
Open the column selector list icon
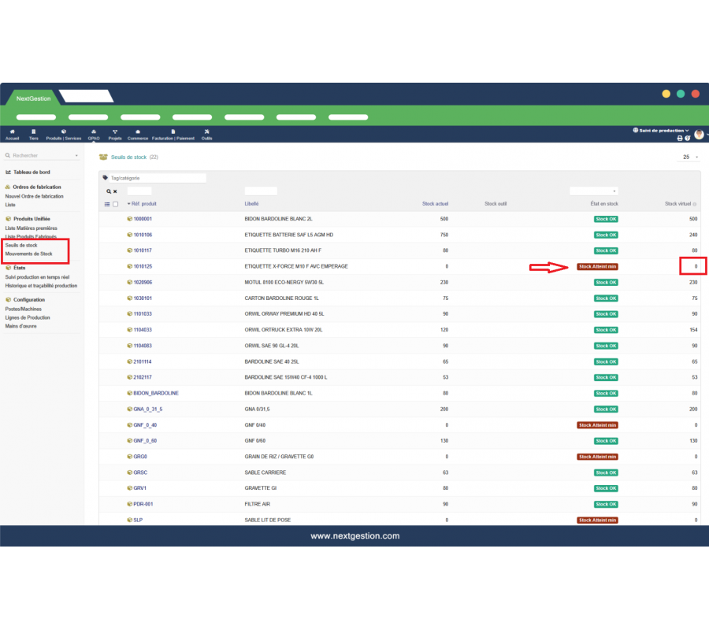click(107, 204)
